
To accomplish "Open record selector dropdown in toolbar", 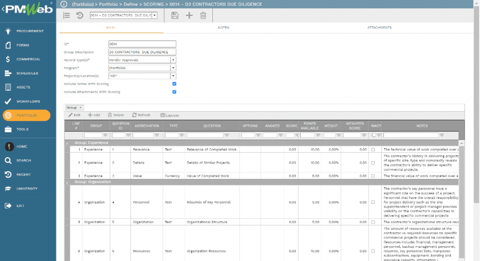I will click(155, 15).
